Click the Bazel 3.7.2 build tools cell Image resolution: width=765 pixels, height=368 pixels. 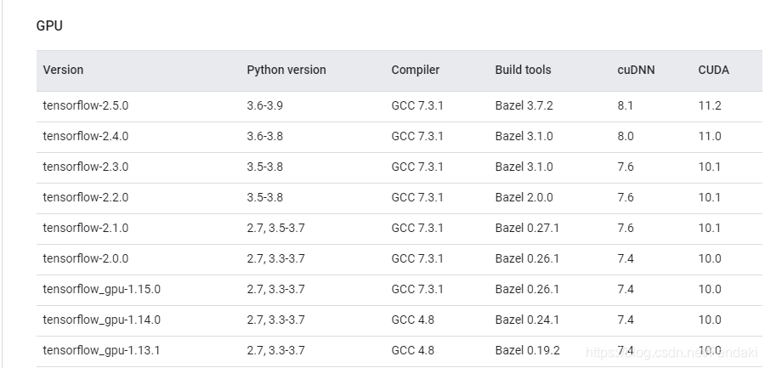click(x=524, y=105)
